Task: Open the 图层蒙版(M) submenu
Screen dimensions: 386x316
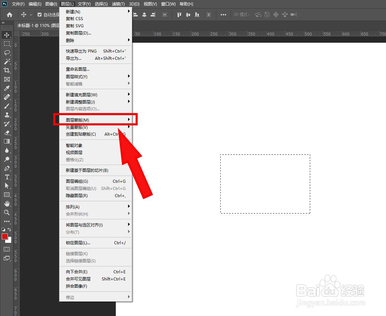Action: 96,120
